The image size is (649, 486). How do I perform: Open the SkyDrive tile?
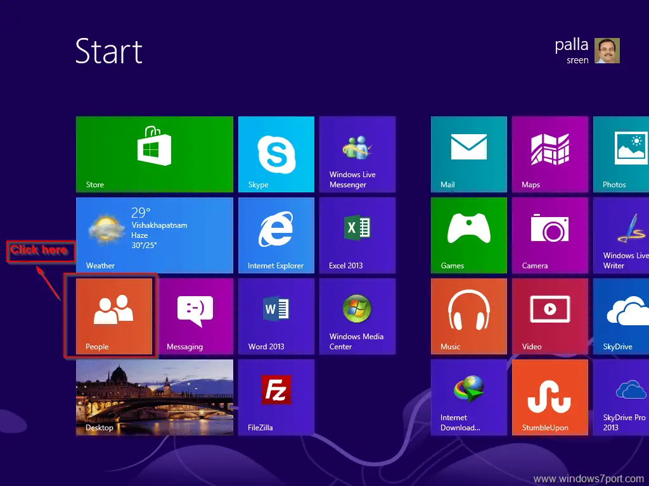coord(621,316)
